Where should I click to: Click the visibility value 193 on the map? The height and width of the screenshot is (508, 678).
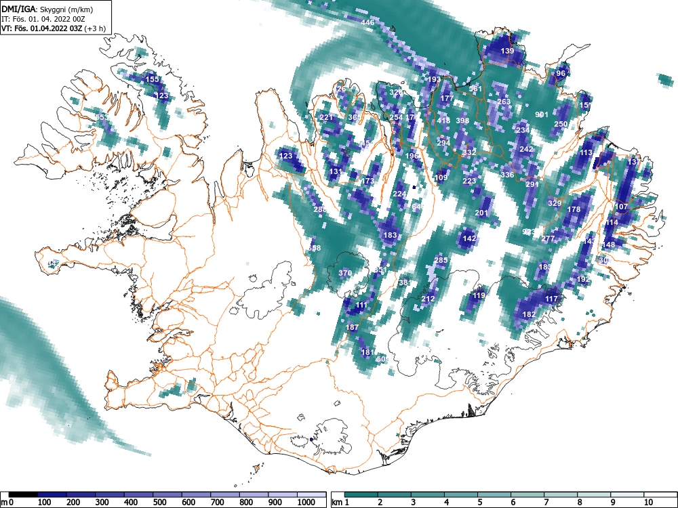point(434,79)
